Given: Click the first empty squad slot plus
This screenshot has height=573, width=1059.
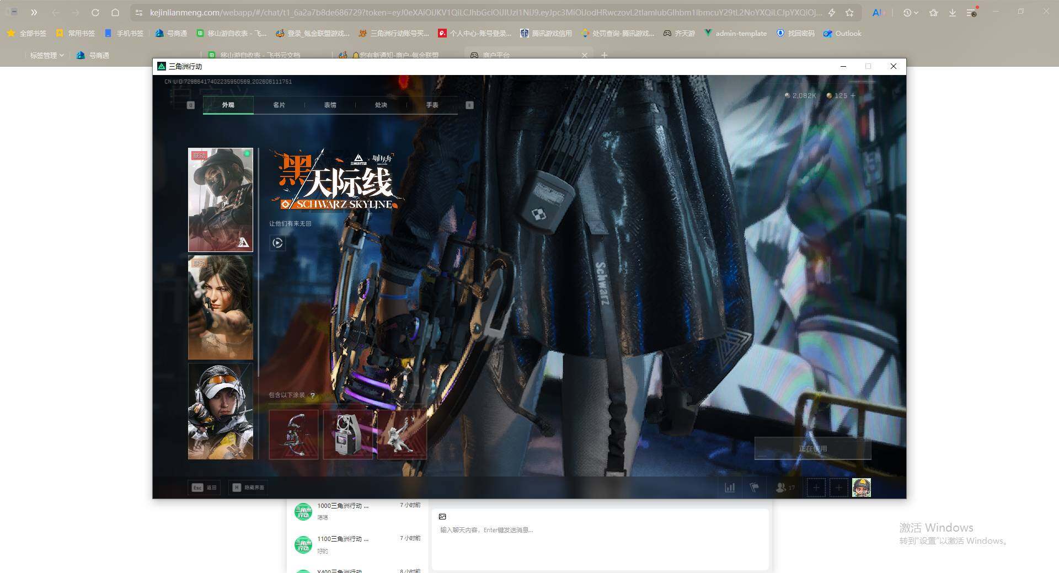Looking at the screenshot, I should (816, 488).
